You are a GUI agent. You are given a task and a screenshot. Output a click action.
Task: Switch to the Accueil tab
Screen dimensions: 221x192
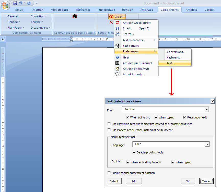point(20,10)
